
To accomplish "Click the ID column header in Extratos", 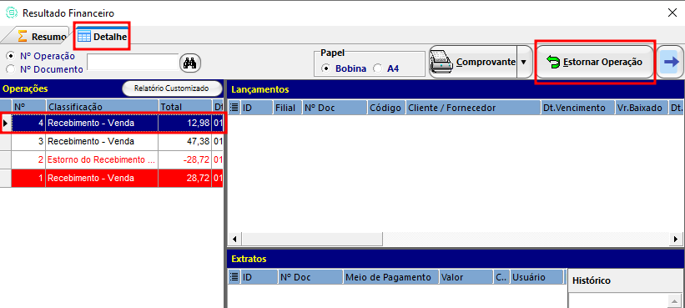I will pos(259,277).
